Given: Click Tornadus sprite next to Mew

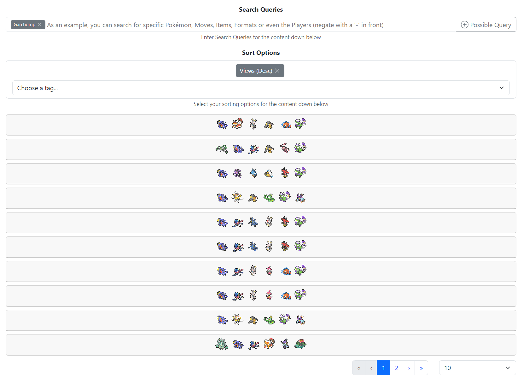Looking at the screenshot, I should pos(300,148).
